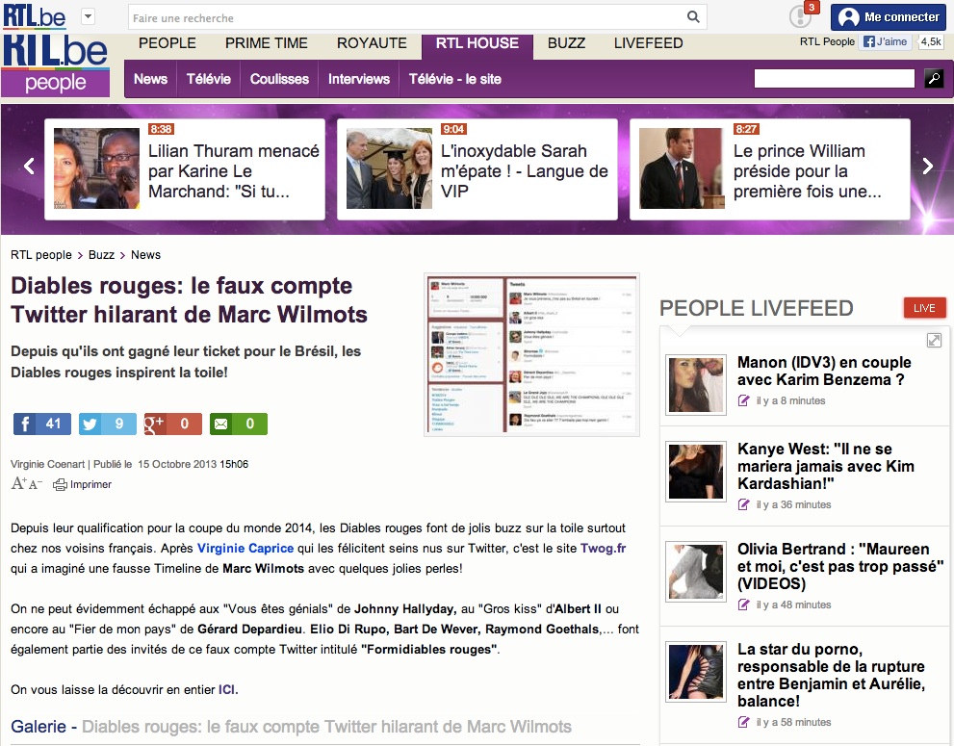The image size is (954, 746).
Task: Send the article by email envelope icon
Action: pyautogui.click(x=220, y=424)
